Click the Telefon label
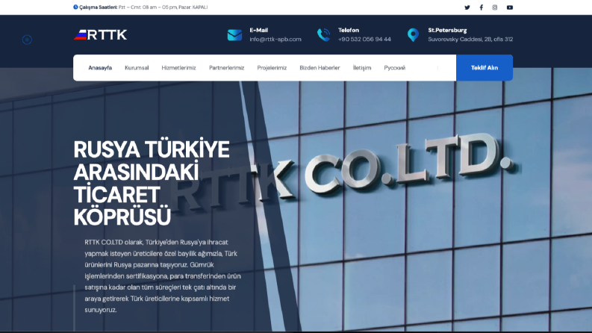Screen dimensions: 592x333 coord(349,30)
